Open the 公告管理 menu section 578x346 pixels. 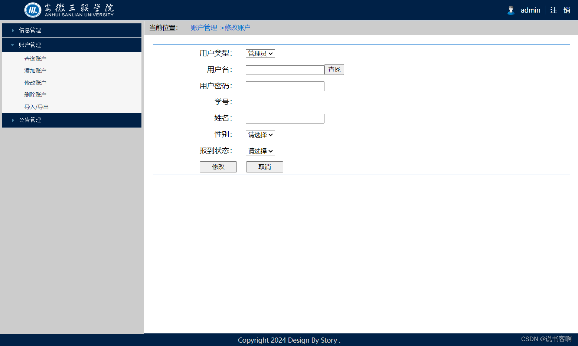72,120
